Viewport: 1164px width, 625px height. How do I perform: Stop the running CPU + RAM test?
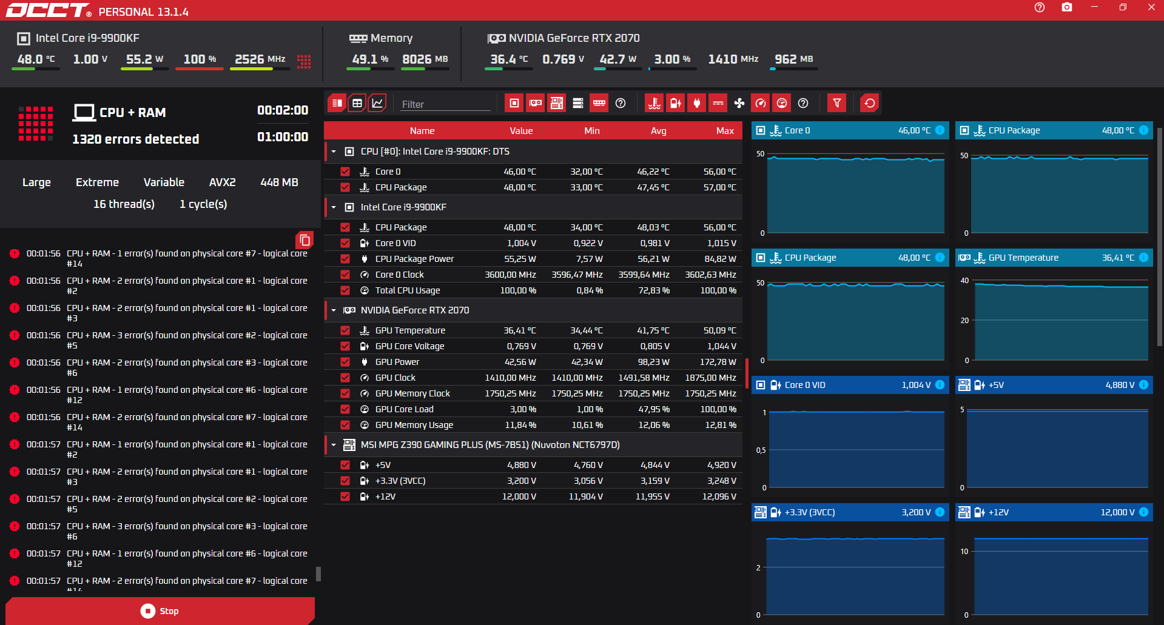tap(160, 611)
